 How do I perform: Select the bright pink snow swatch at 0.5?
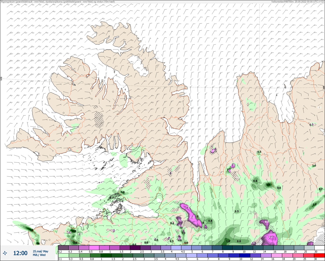coord(94,248)
